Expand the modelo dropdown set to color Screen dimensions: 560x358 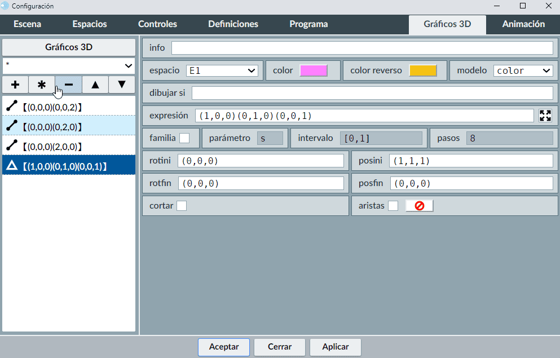pos(523,70)
